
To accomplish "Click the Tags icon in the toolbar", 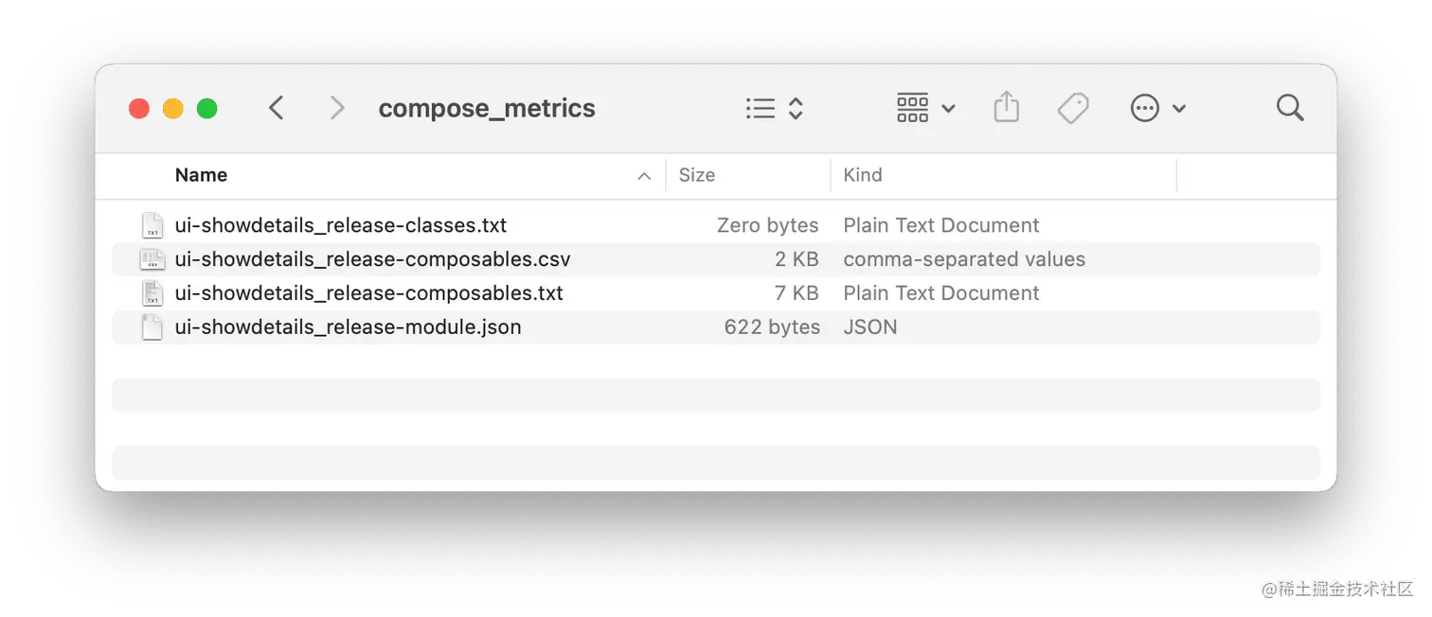I will click(x=1072, y=107).
